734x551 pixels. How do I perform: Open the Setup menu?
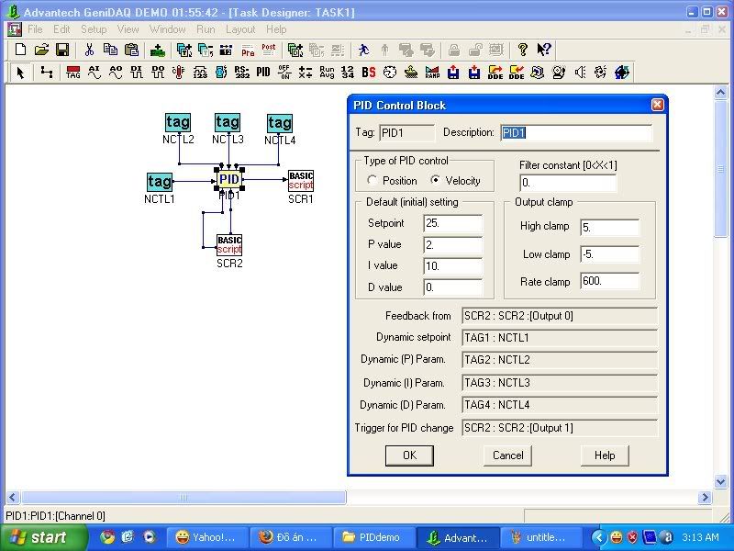(94, 29)
